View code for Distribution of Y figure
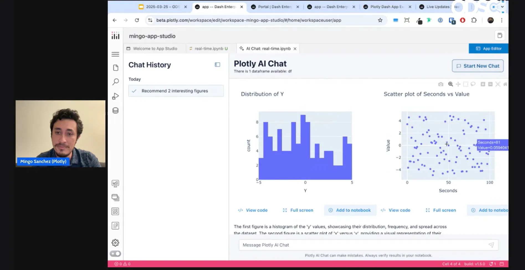Image resolution: width=525 pixels, height=270 pixels. tap(253, 210)
